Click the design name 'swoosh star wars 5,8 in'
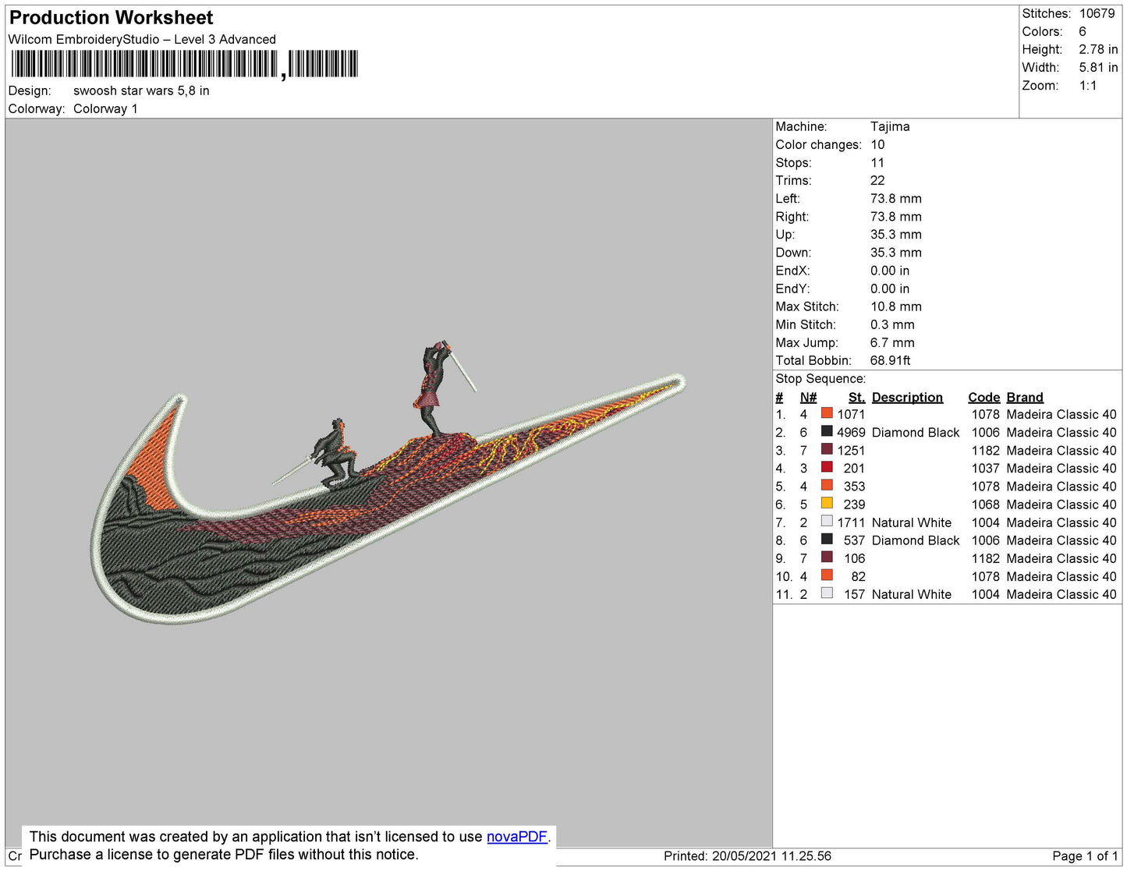The height and width of the screenshot is (871, 1127). [141, 90]
